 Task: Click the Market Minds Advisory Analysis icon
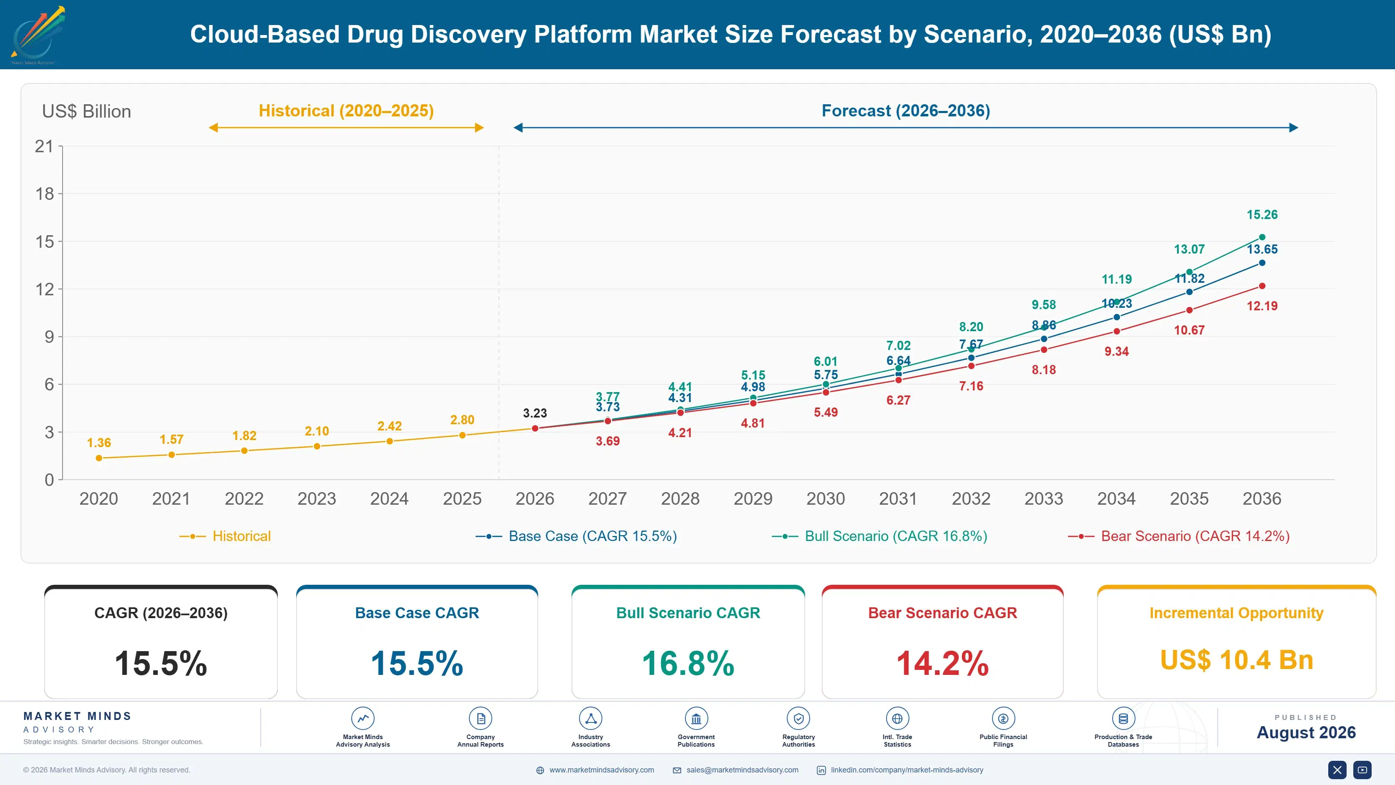pyautogui.click(x=363, y=718)
